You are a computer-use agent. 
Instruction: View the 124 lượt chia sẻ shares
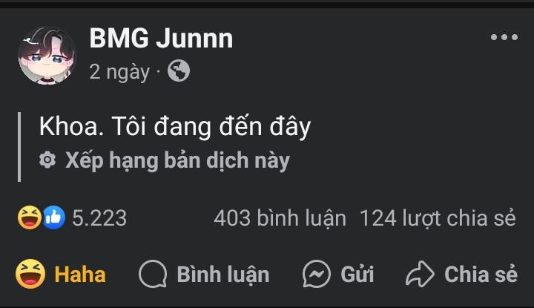point(438,218)
